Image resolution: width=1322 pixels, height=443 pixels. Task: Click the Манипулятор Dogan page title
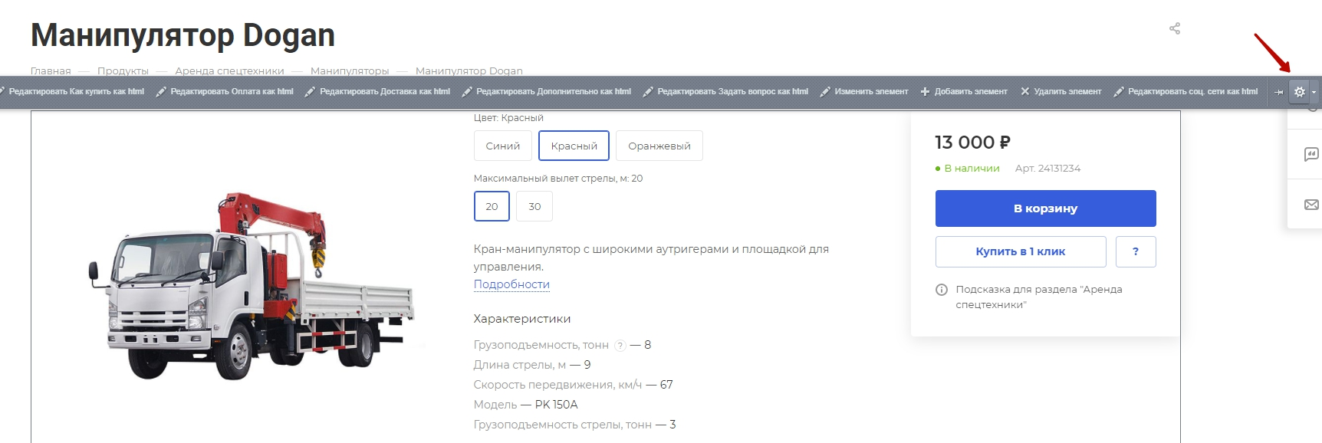coord(183,35)
